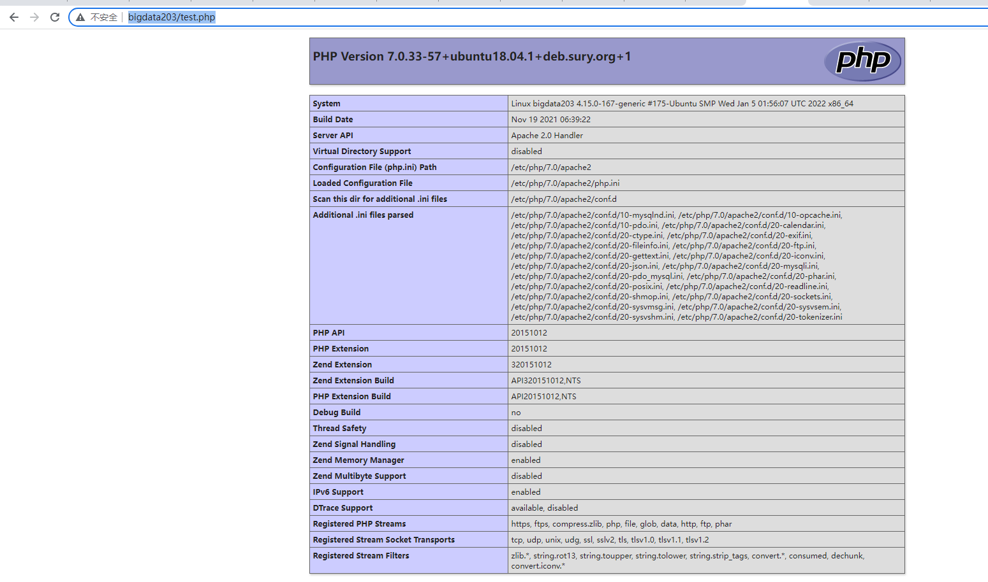Select Scan this dir for additional .ini files
The height and width of the screenshot is (582, 988).
[380, 199]
